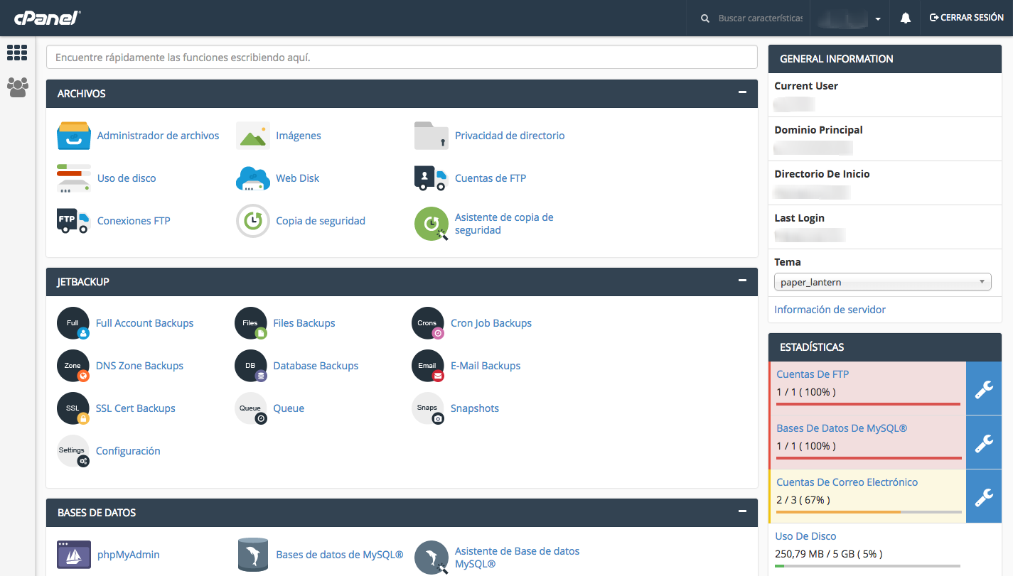Click the phpMyAdmin link text

pyautogui.click(x=129, y=555)
